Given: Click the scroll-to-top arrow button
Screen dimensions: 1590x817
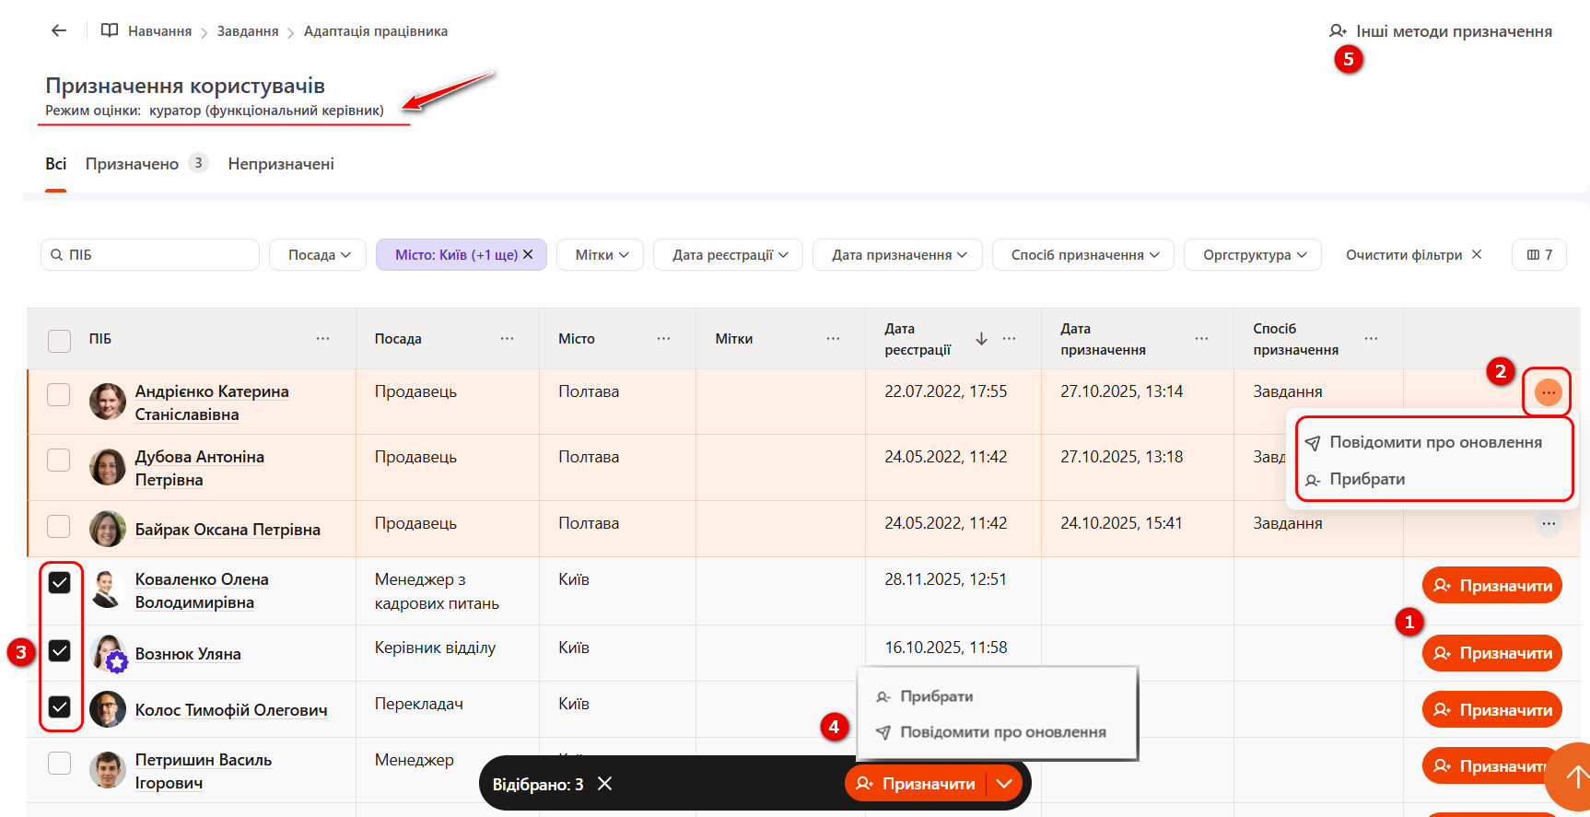Looking at the screenshot, I should (x=1573, y=776).
